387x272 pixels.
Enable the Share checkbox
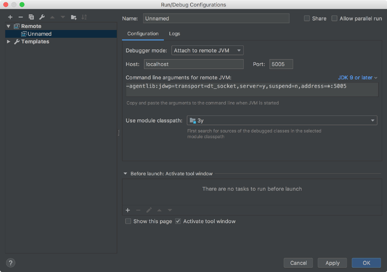[307, 18]
